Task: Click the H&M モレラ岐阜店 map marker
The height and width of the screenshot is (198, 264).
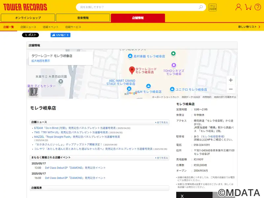Action: pos(148,86)
